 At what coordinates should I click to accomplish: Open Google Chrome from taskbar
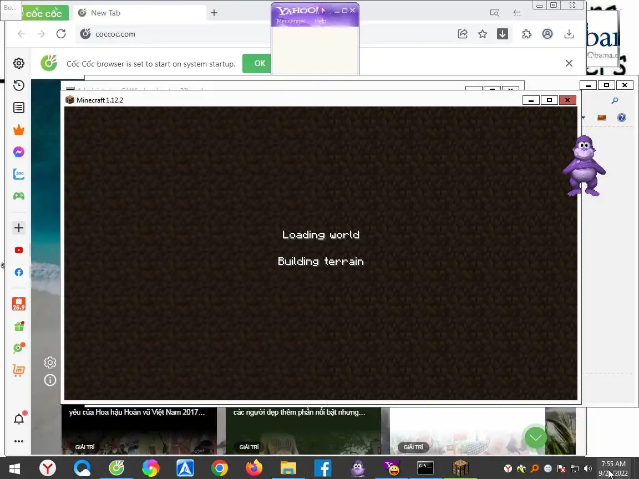219,468
